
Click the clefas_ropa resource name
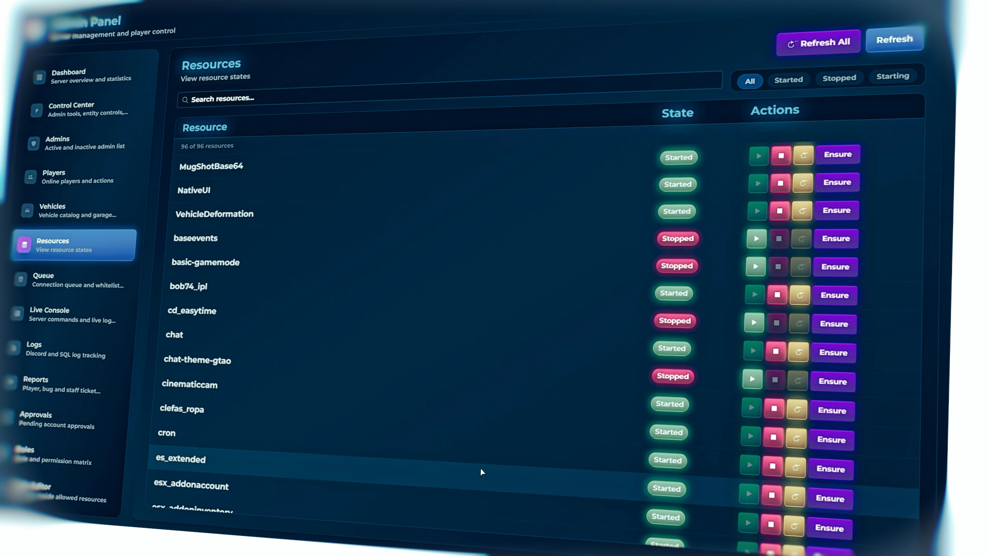click(x=182, y=409)
